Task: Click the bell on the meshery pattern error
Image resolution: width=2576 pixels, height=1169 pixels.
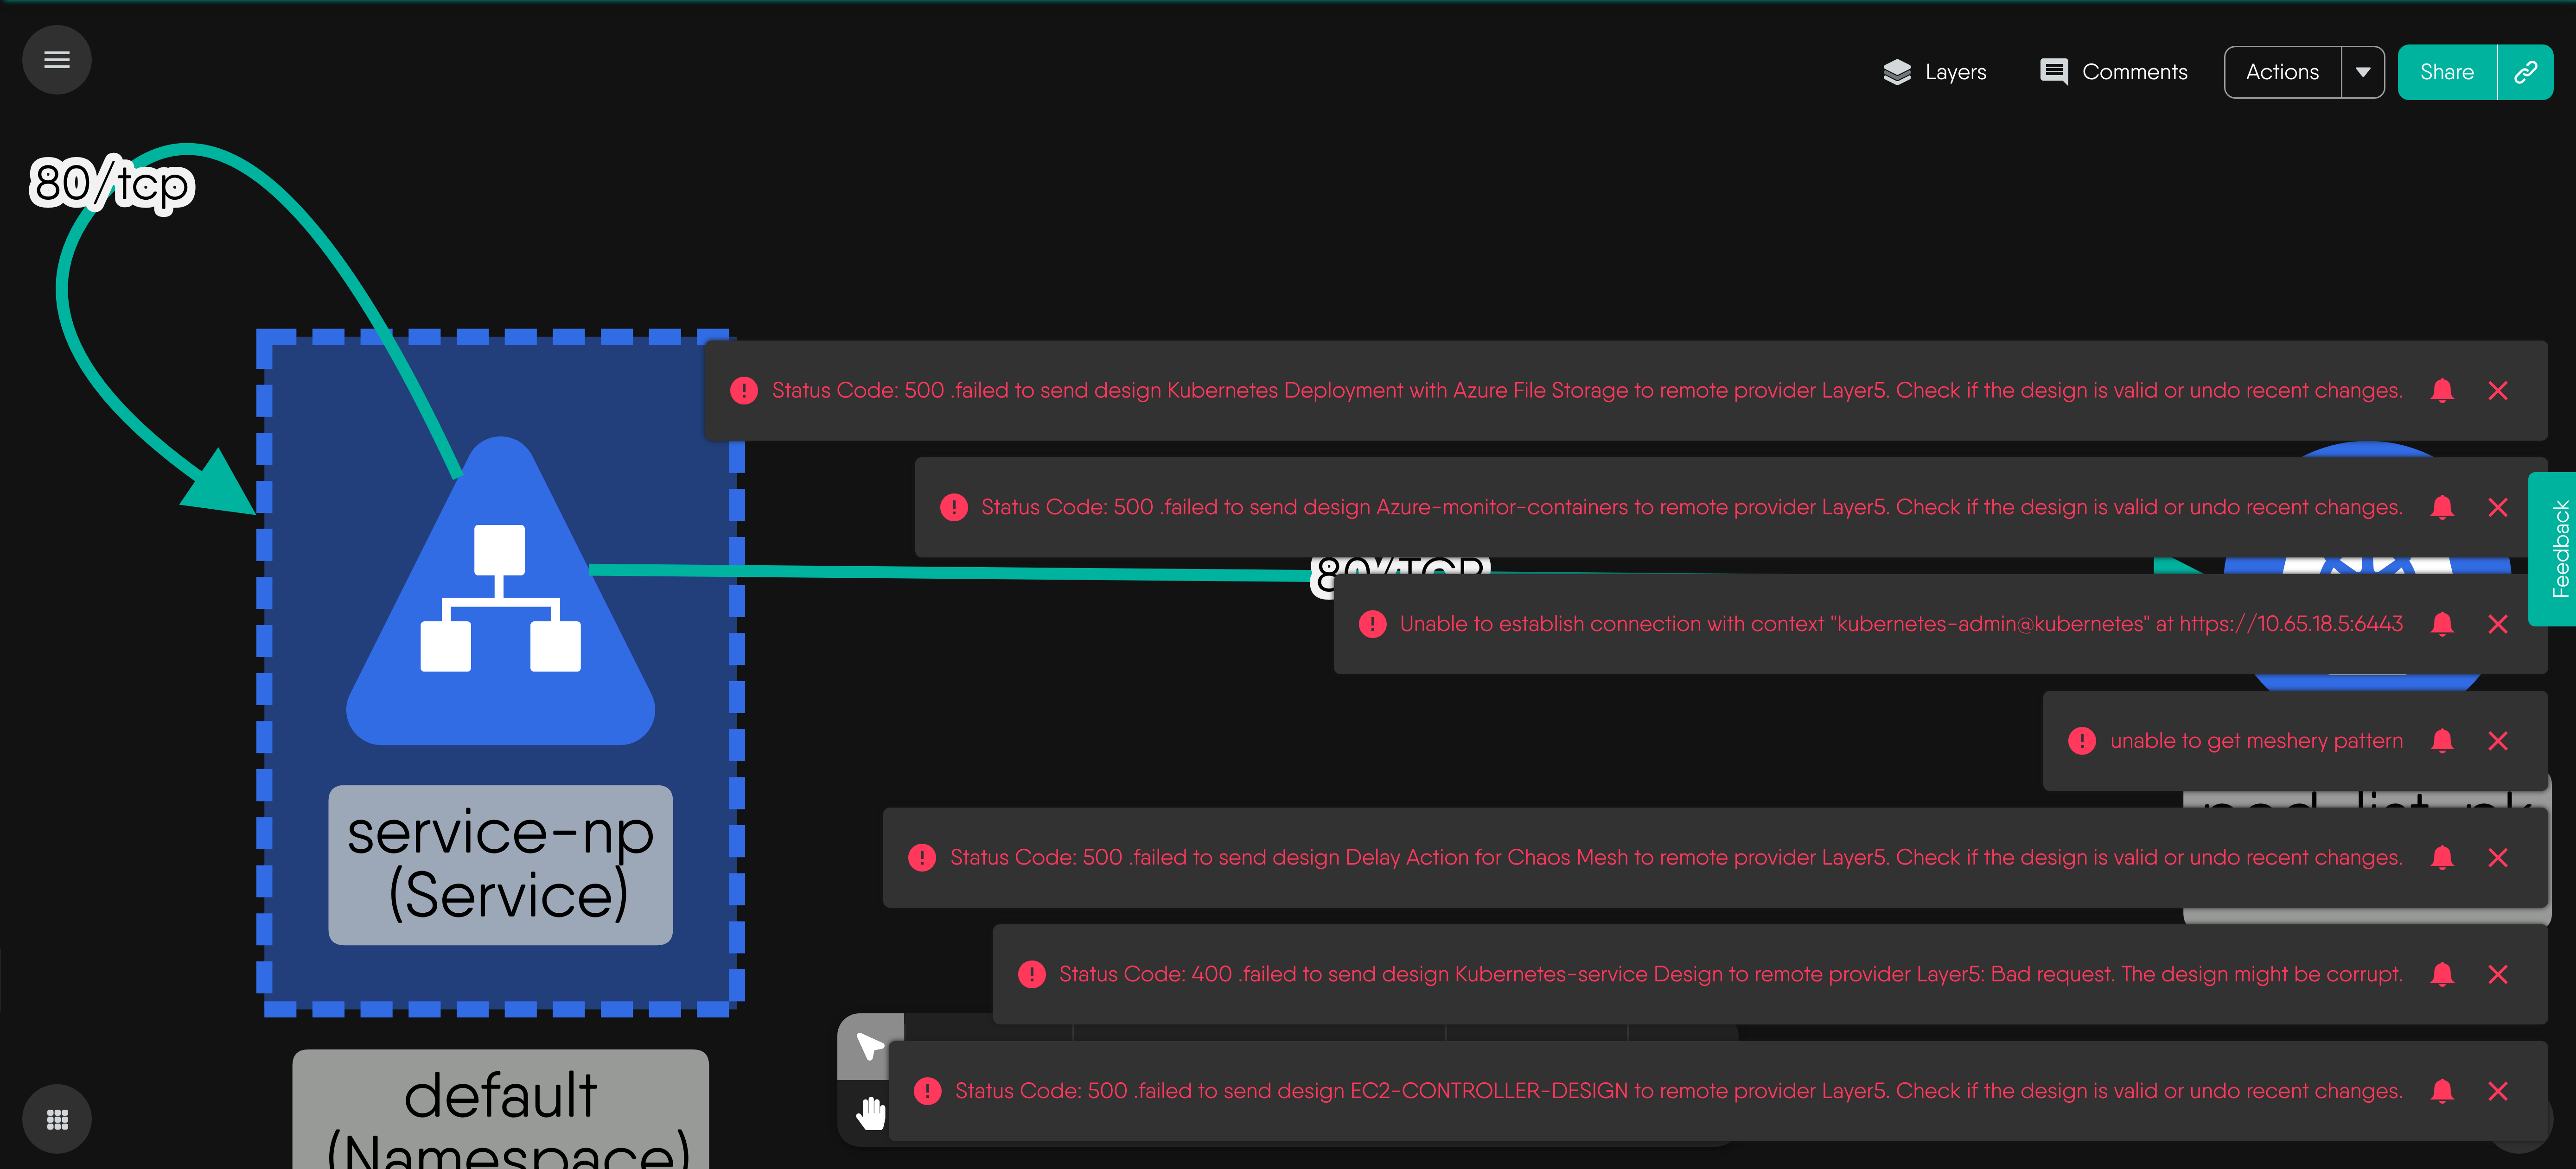Action: (x=2441, y=740)
